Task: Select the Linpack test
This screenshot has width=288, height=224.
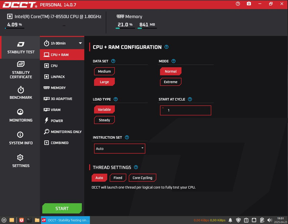Action: pyautogui.click(x=62, y=77)
